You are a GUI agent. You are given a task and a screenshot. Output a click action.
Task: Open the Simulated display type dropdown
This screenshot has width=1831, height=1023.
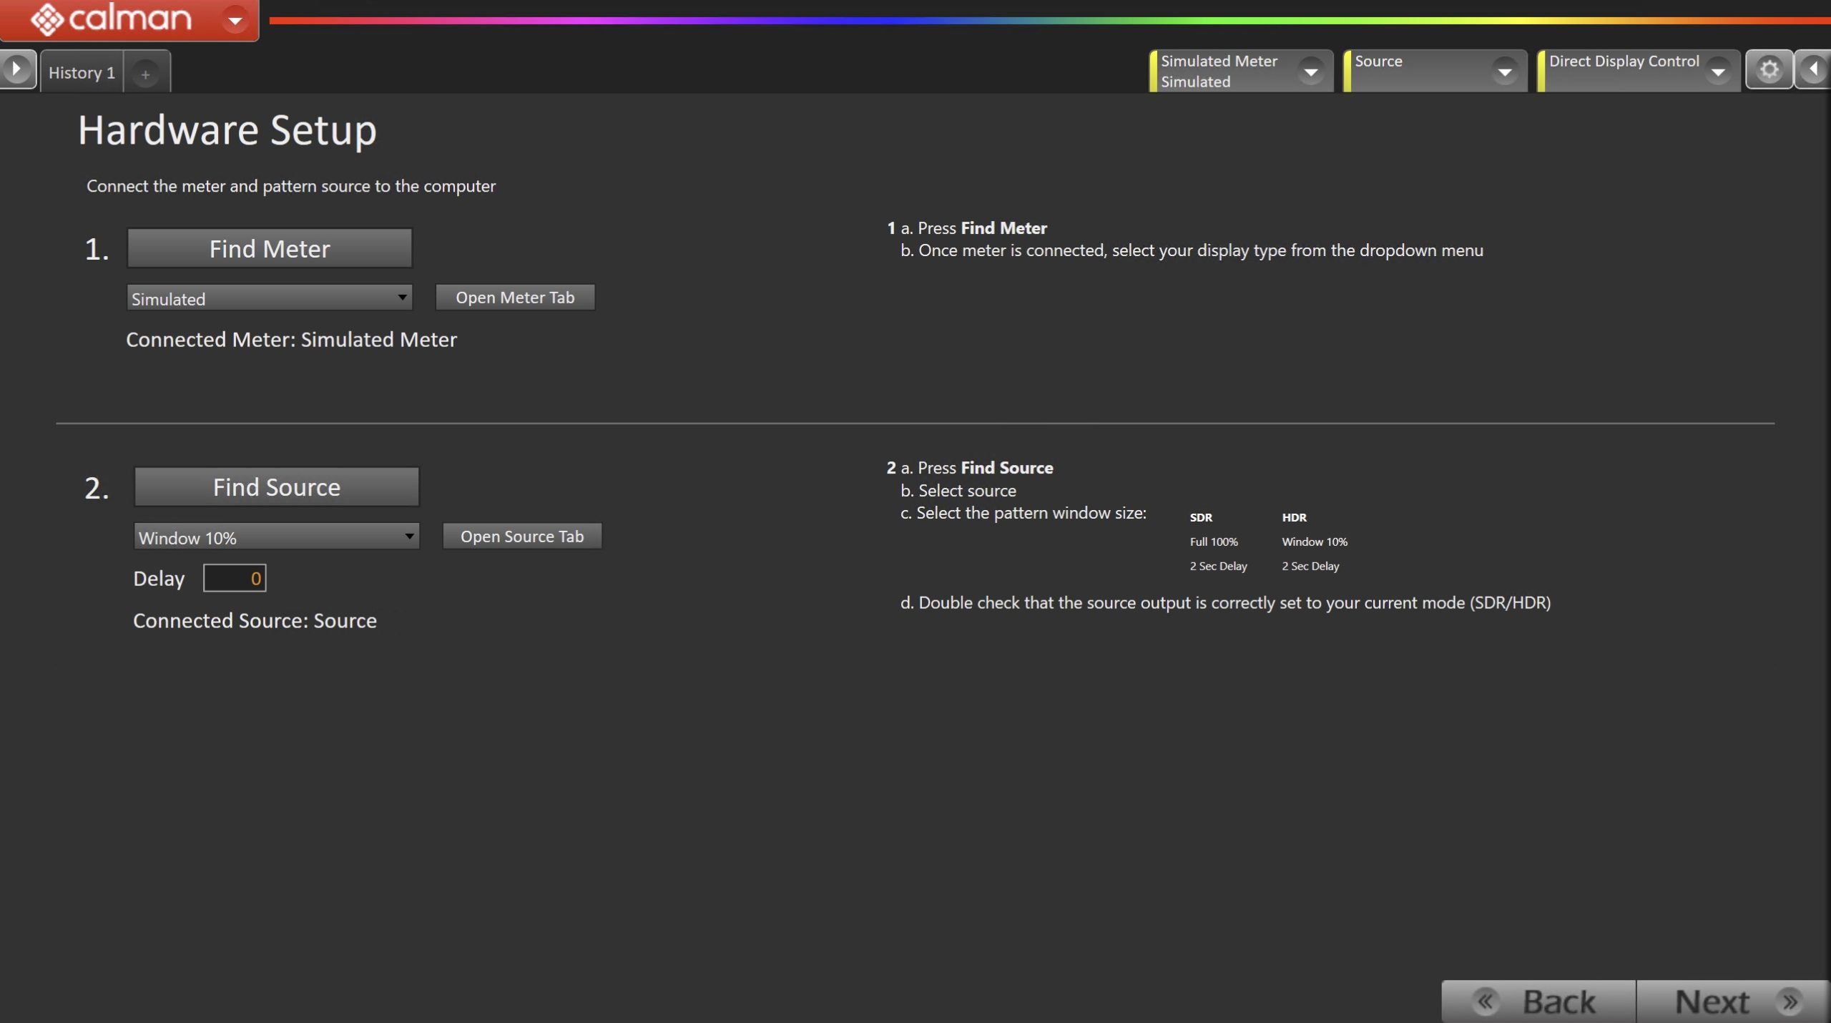point(269,298)
